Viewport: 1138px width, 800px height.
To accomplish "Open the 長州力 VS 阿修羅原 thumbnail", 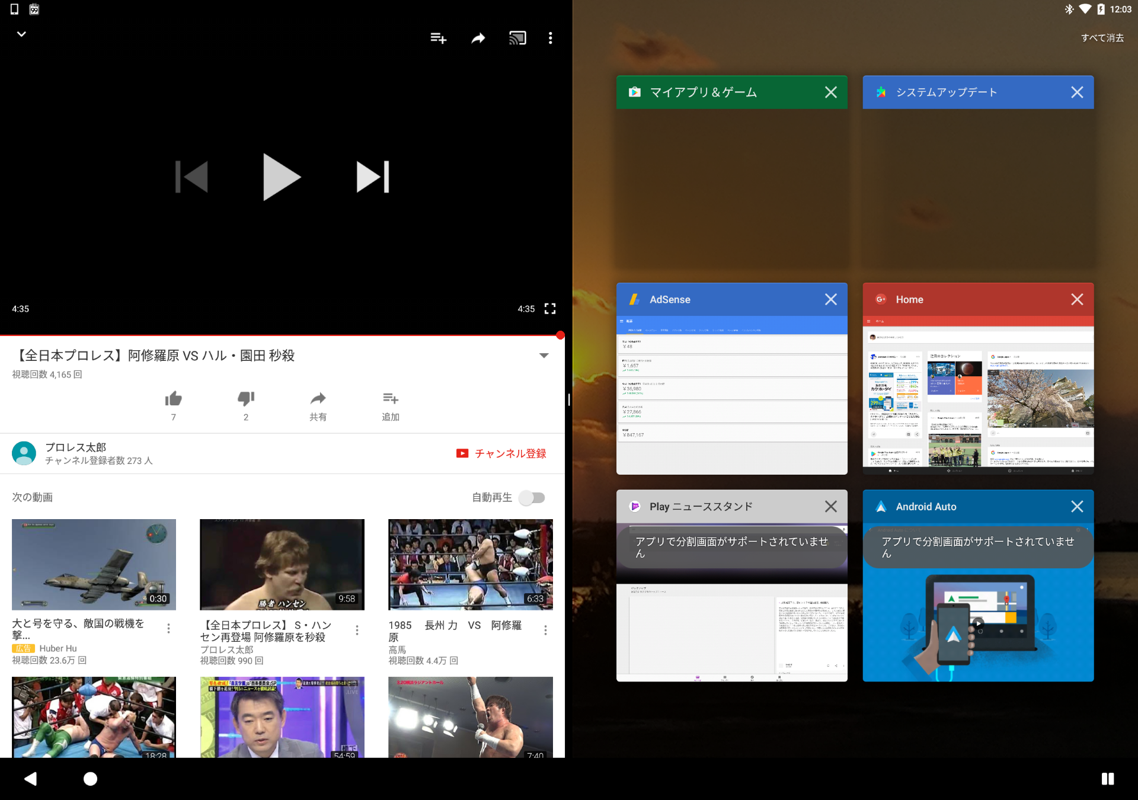I will point(470,564).
